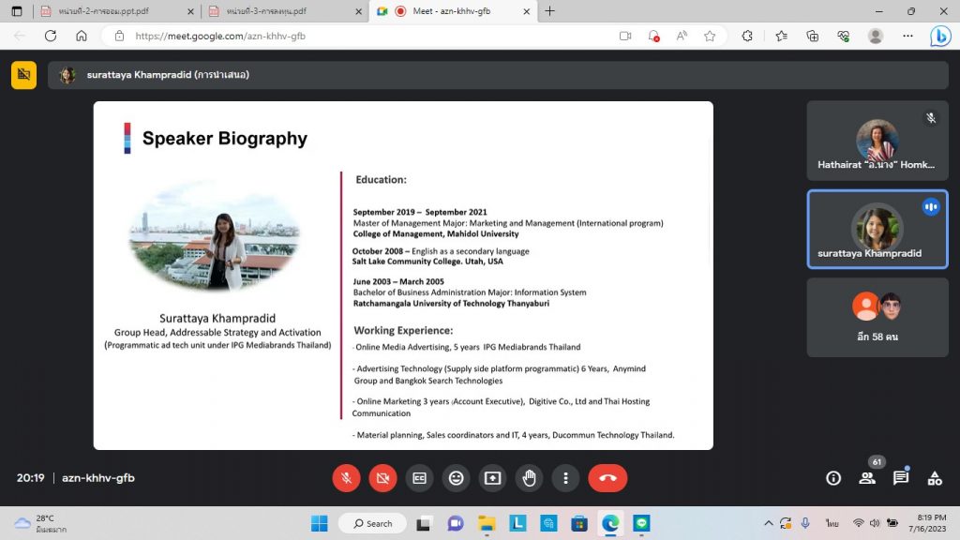This screenshot has width=960, height=540.
Task: Open the in-call chat messages panel
Action: pyautogui.click(x=901, y=478)
